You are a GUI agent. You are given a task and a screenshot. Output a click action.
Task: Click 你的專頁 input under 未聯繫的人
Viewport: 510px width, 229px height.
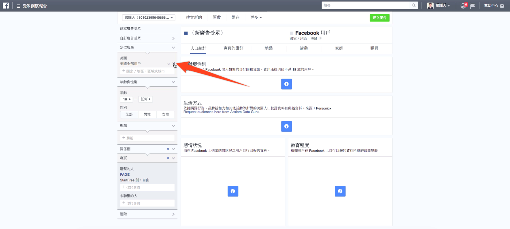[x=147, y=203]
